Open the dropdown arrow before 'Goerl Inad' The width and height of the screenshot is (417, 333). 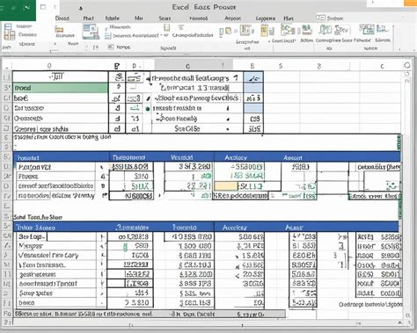pyautogui.click(x=269, y=41)
